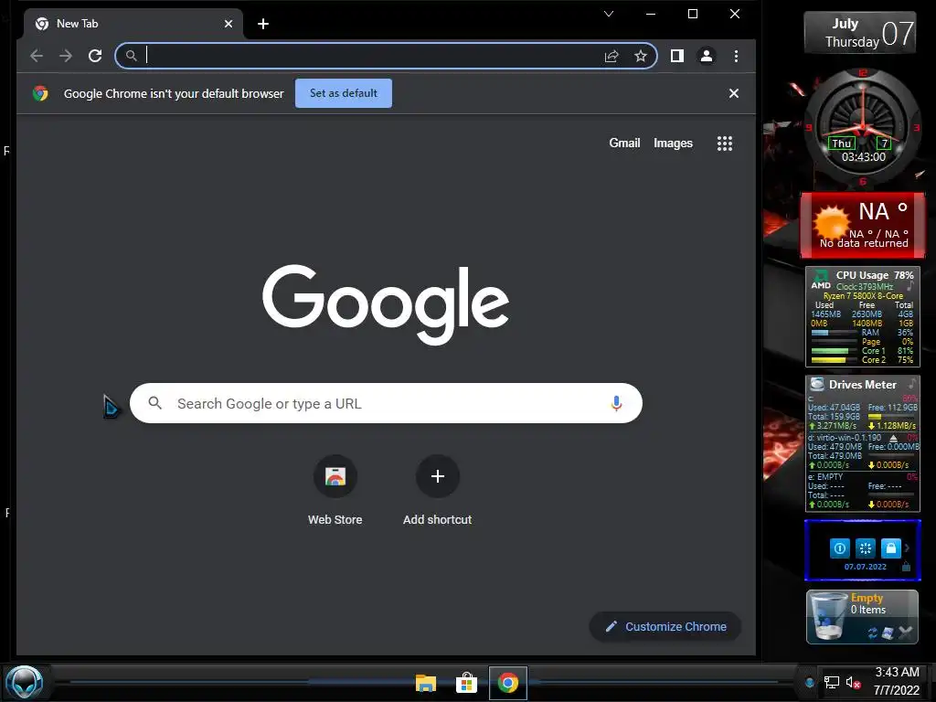
Task: Click the sun icon in weather gadget
Action: point(830,223)
